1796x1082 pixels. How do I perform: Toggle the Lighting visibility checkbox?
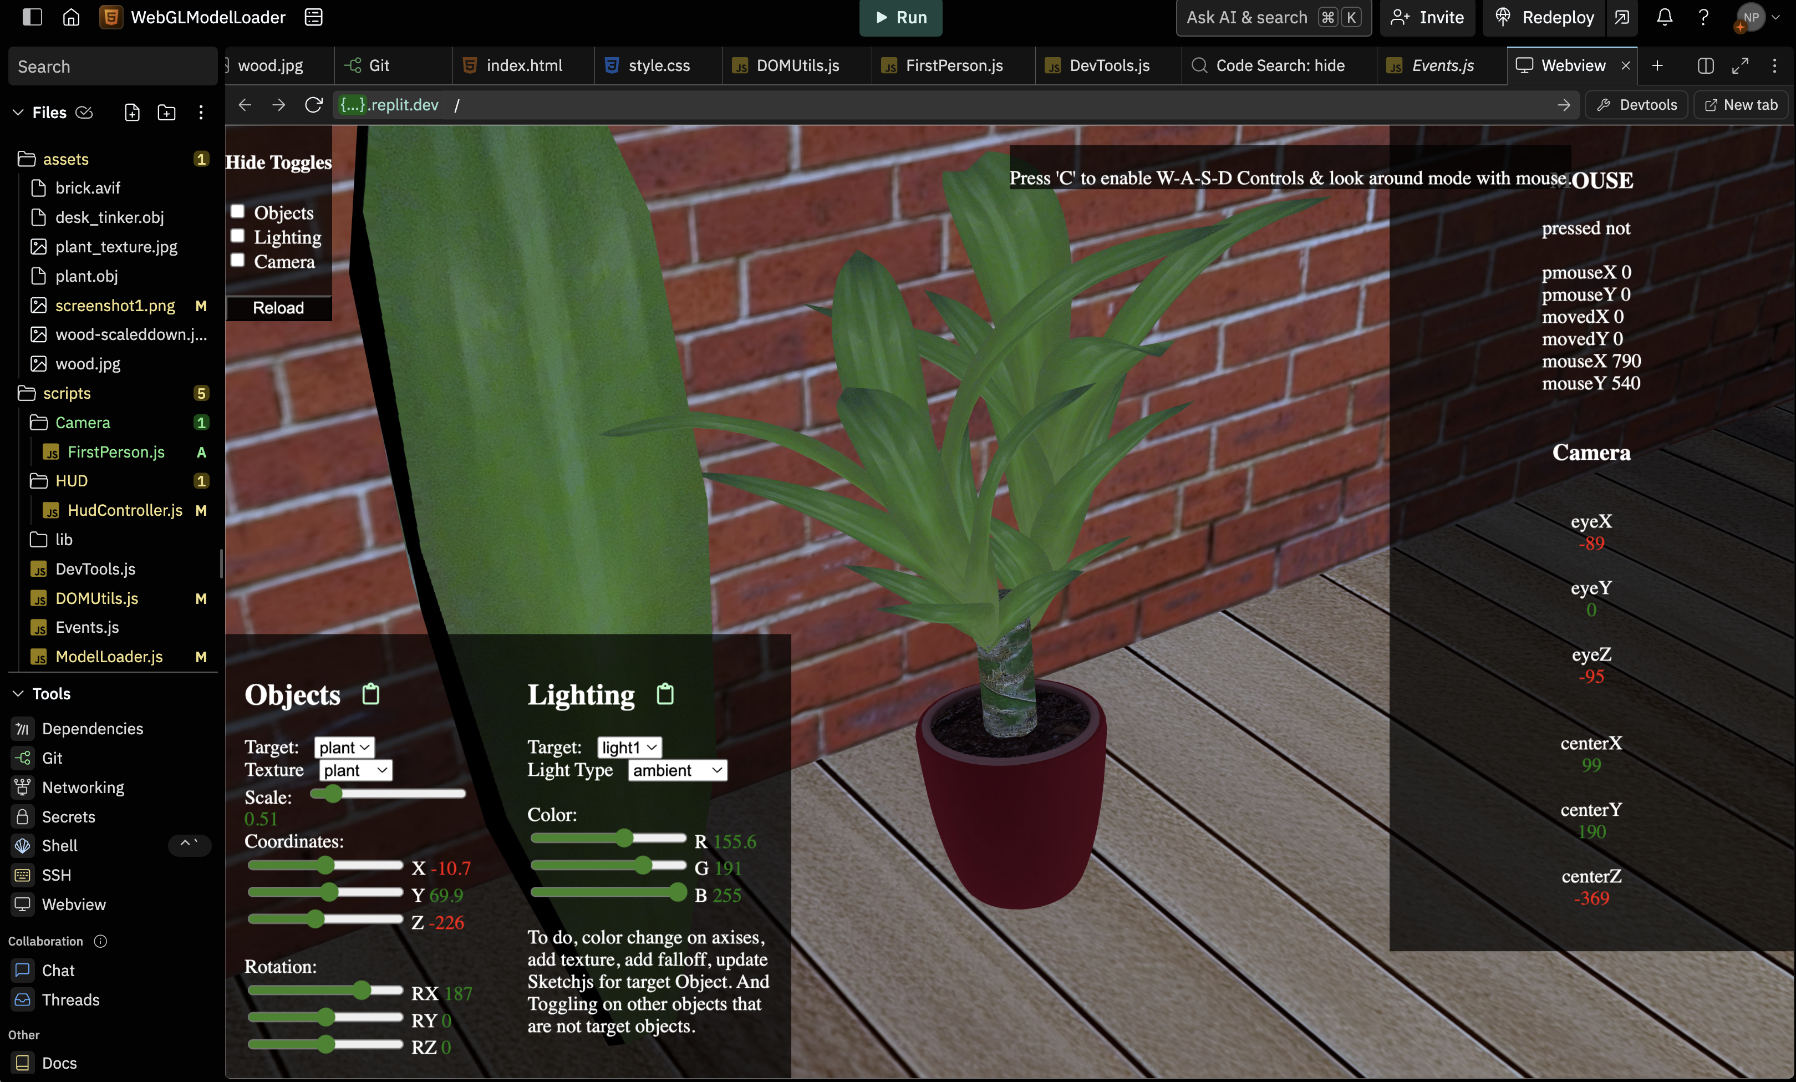pyautogui.click(x=237, y=235)
